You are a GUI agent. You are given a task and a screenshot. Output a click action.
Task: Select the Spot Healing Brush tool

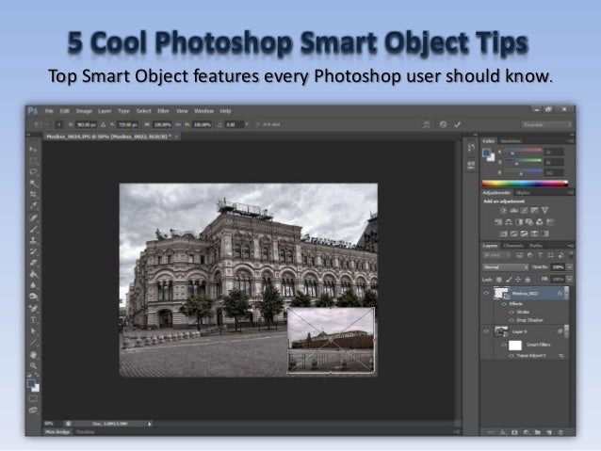33,218
